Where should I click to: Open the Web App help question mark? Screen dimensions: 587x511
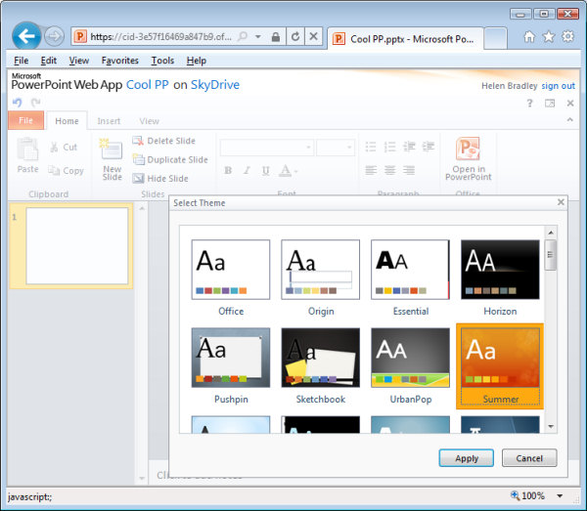(x=529, y=104)
